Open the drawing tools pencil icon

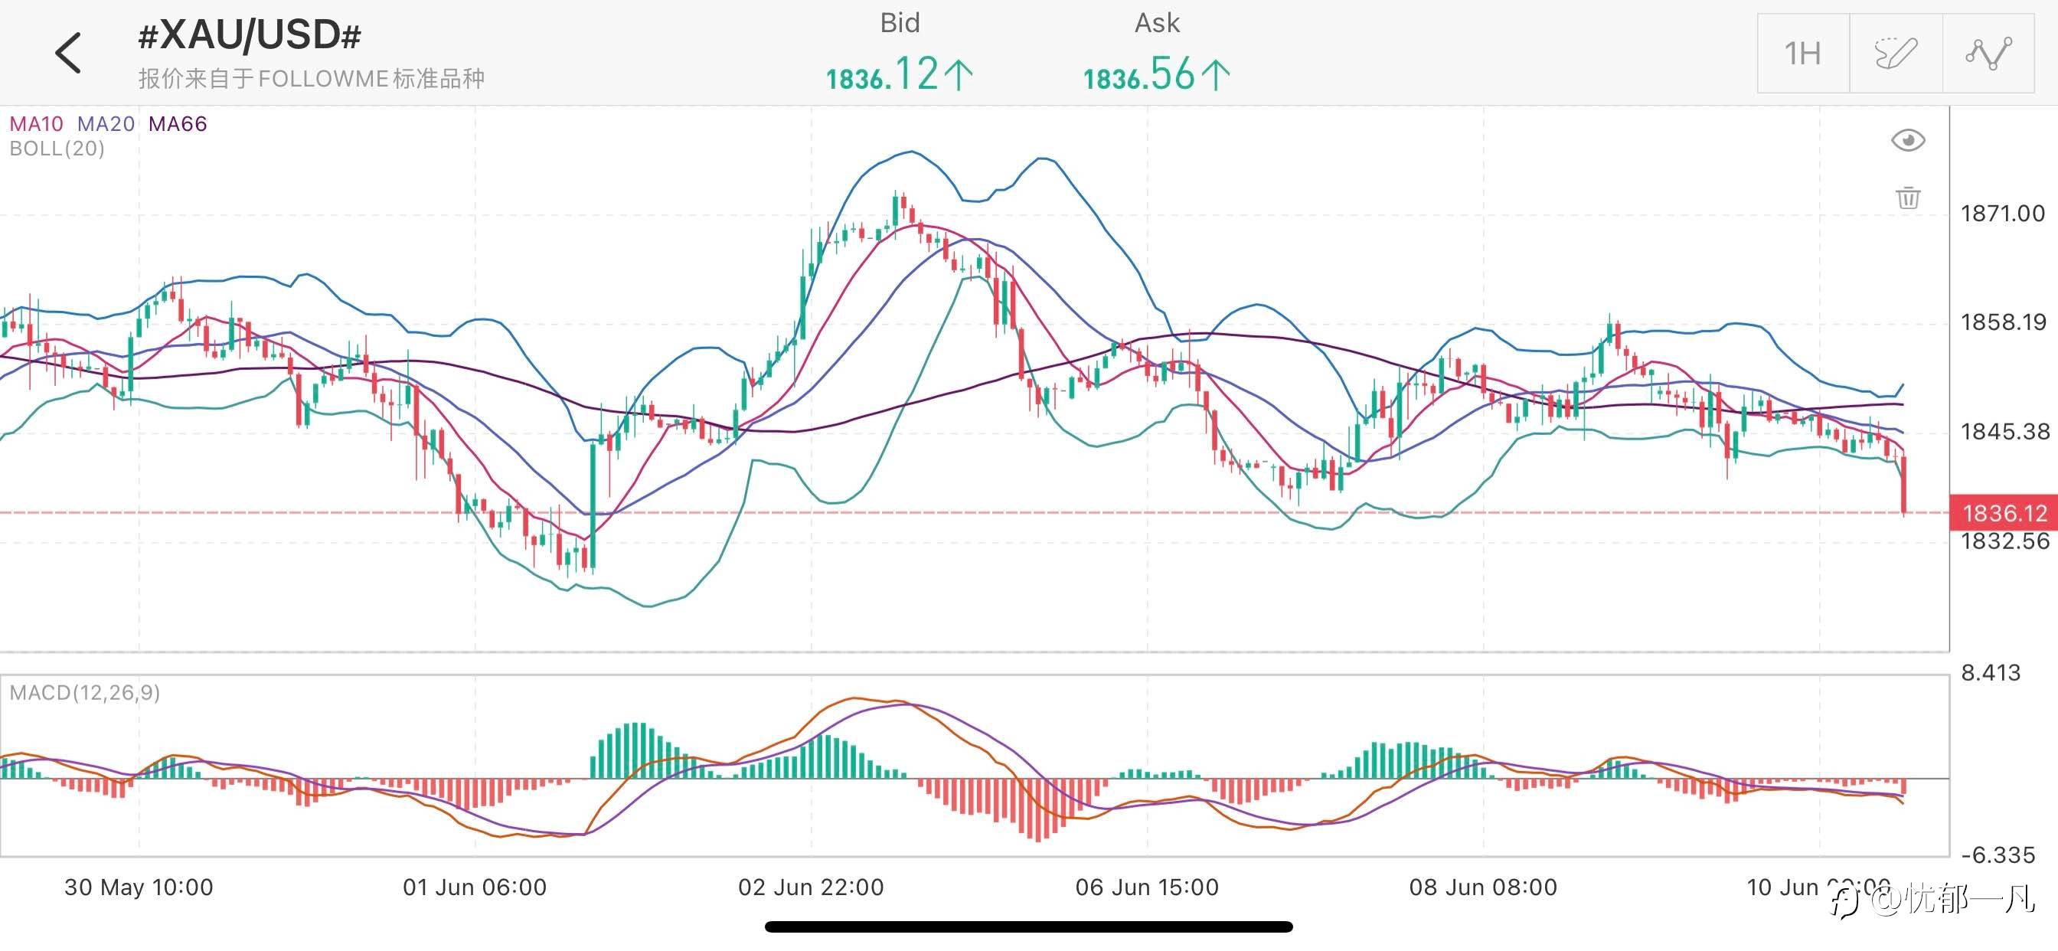tap(1895, 54)
